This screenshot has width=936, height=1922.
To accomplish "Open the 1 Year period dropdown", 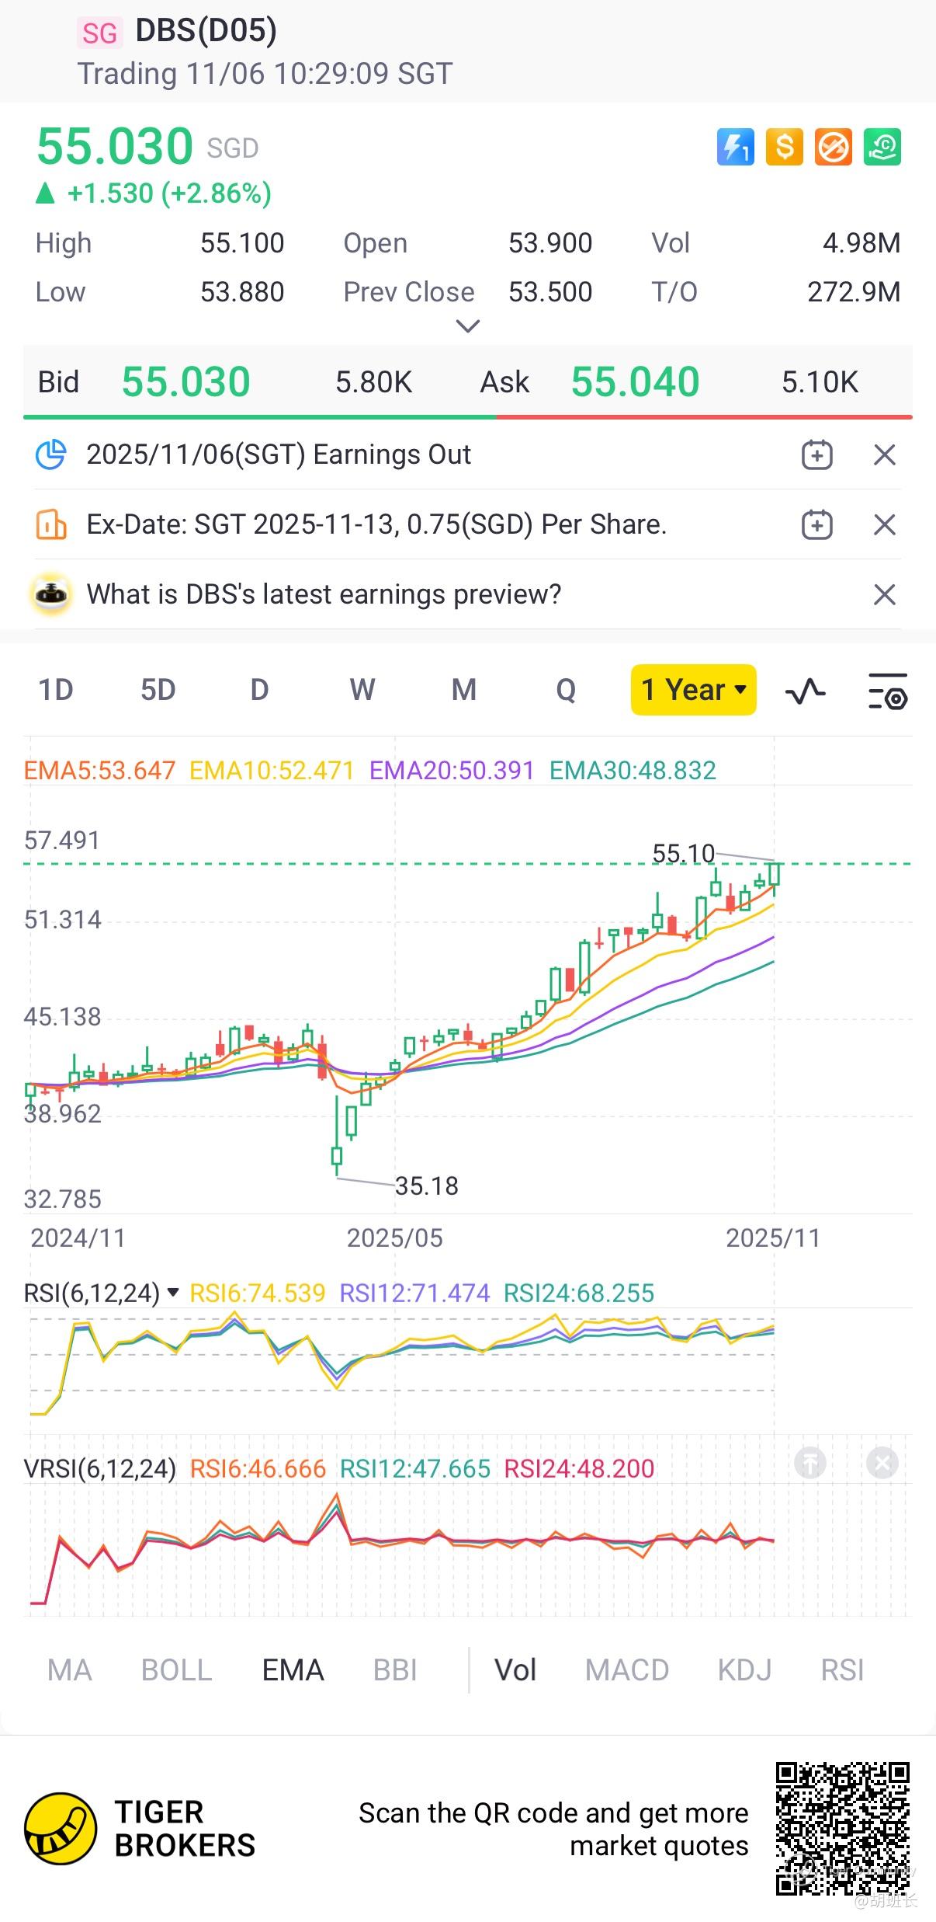I will (x=694, y=690).
